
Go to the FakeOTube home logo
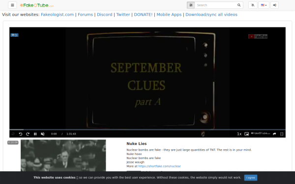click(37, 5)
